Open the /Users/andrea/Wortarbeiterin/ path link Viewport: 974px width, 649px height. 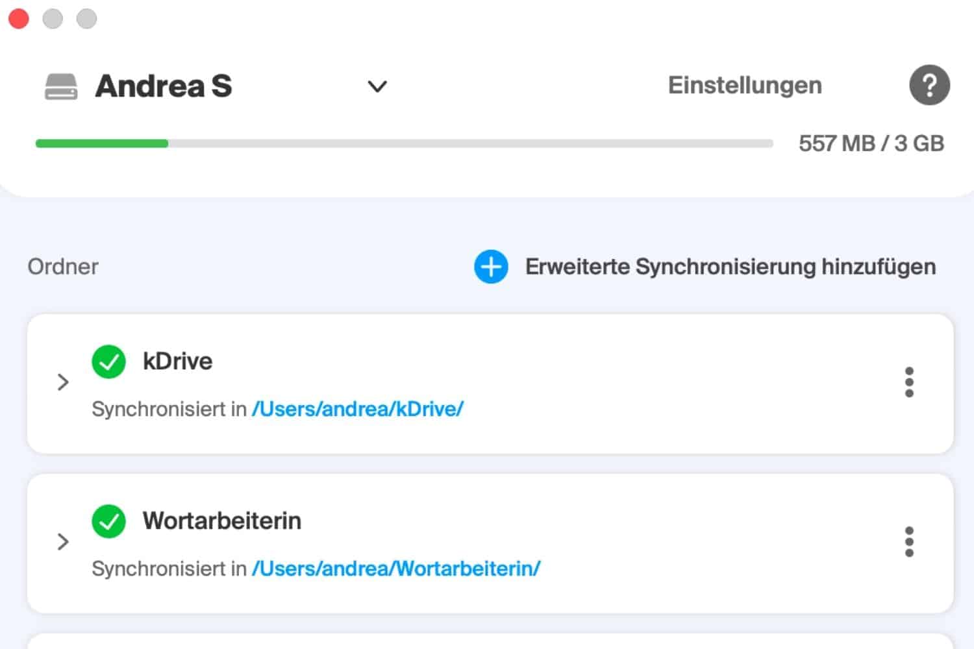(x=396, y=569)
